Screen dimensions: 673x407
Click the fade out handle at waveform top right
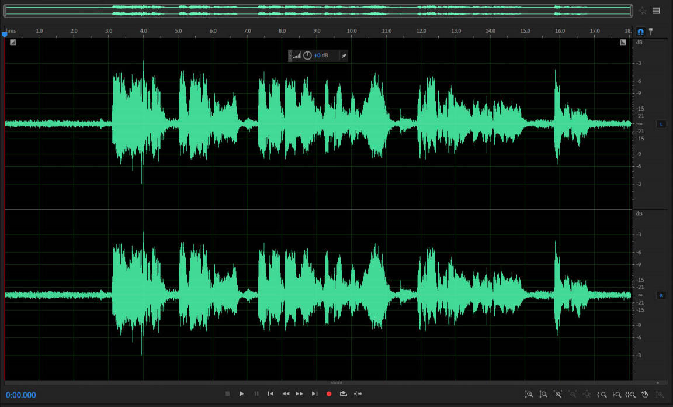623,42
